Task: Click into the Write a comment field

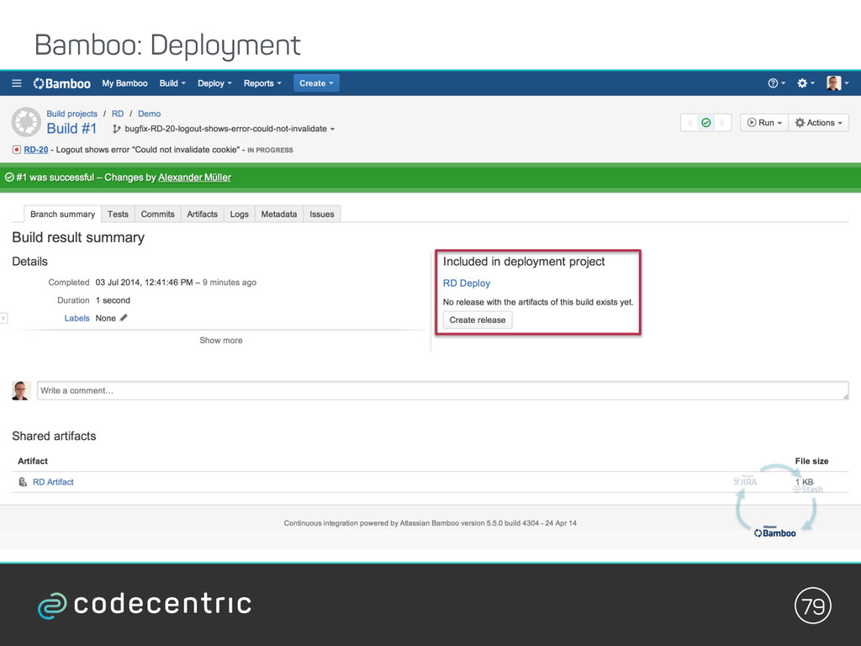Action: pos(442,390)
